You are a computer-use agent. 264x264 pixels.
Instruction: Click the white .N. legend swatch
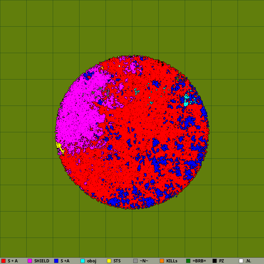(x=241, y=261)
